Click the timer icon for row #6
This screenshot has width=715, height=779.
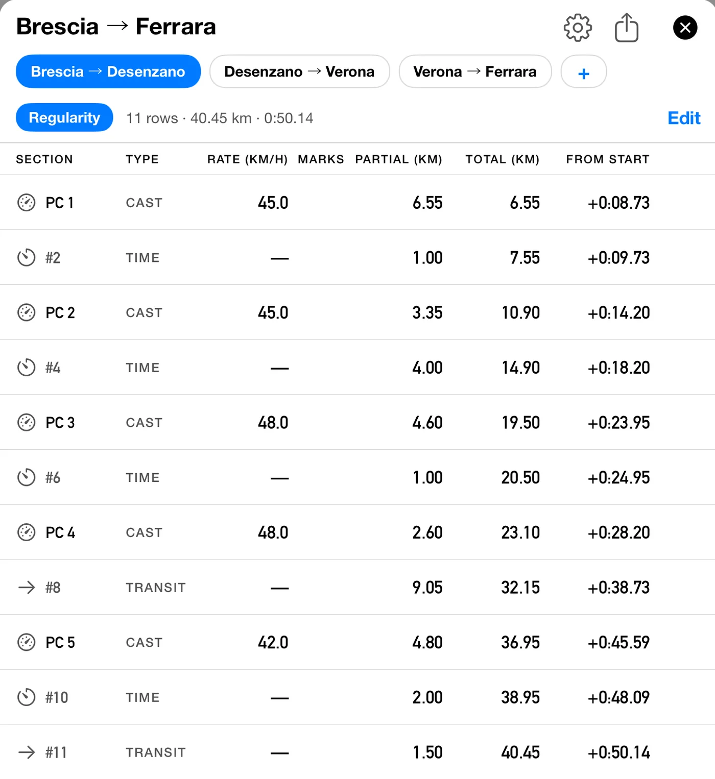click(x=27, y=477)
